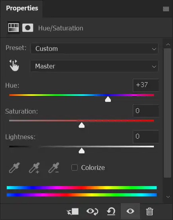This screenshot has height=220, width=173.
Task: Click the lower color spectrum bar
Action: 82,195
